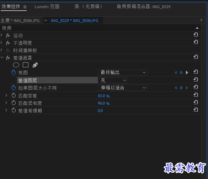Select the 主要 * IMG_8506.JPG master clip tab
Screen dimensions: 208x179
[20, 21]
